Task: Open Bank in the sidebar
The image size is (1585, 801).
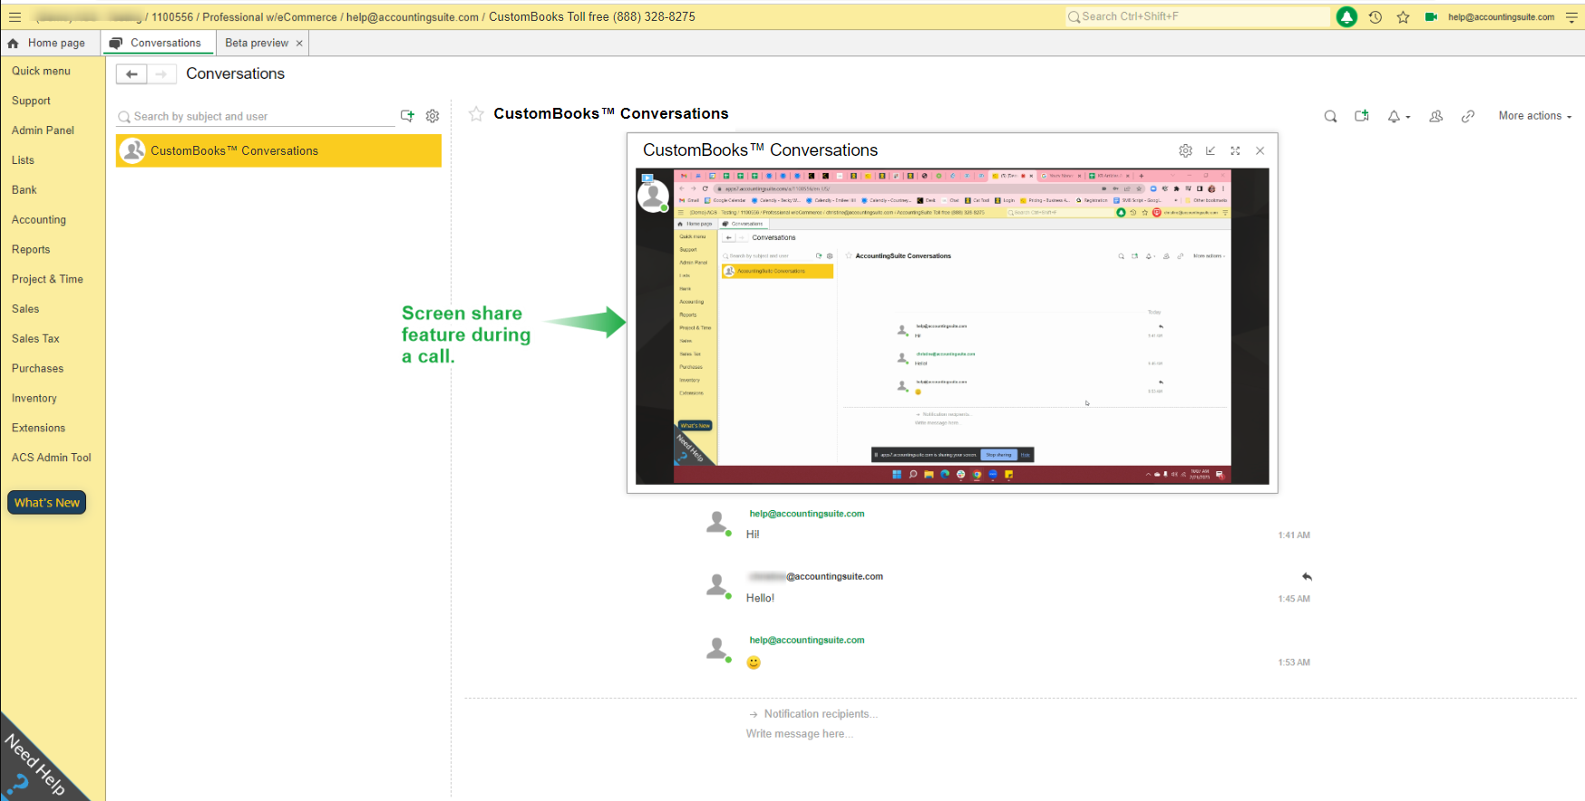Action: (24, 190)
